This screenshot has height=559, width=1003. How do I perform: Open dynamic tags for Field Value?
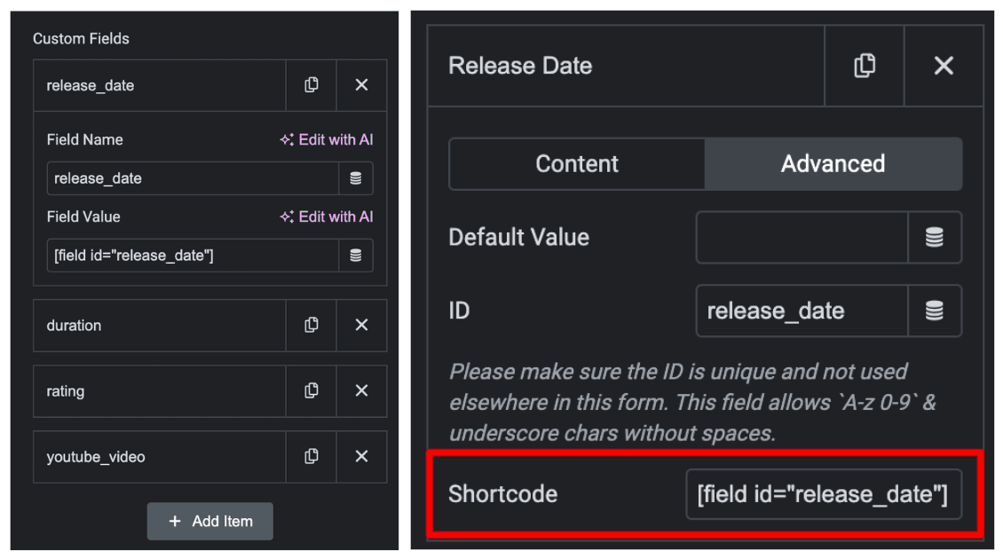click(x=355, y=256)
